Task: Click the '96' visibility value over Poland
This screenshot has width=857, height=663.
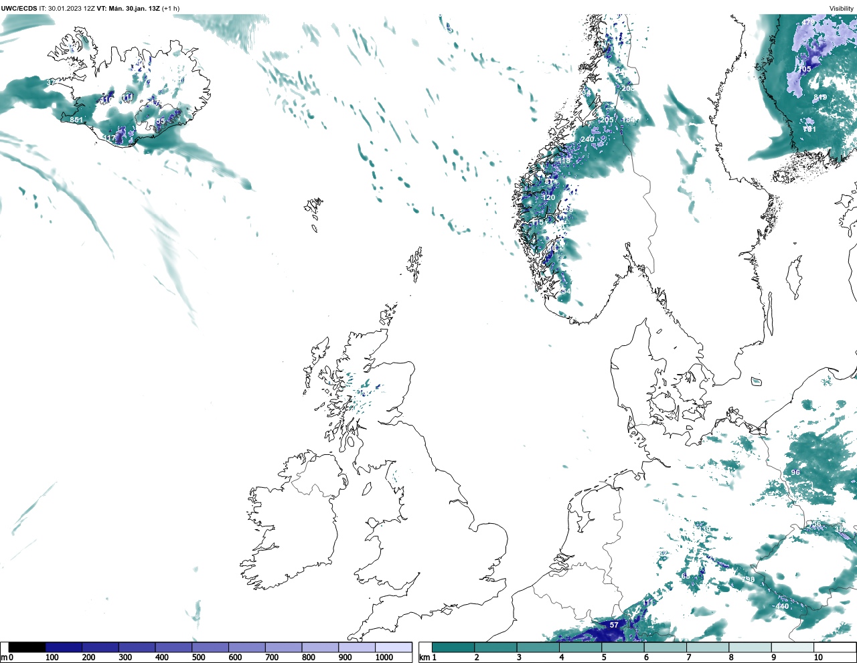Action: tap(795, 472)
